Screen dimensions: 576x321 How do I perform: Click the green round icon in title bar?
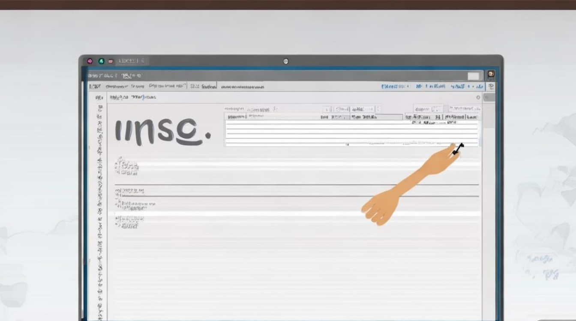101,61
